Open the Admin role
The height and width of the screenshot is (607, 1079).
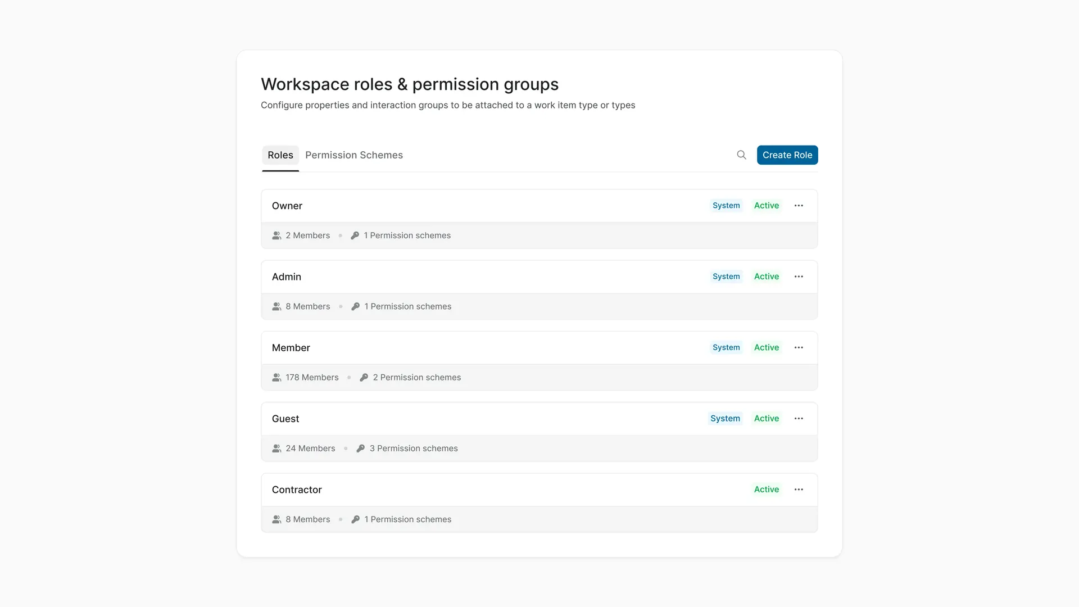click(287, 277)
